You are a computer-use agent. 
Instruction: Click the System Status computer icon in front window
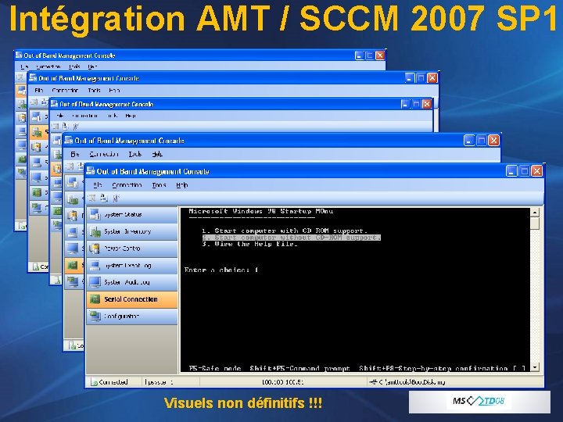point(95,215)
